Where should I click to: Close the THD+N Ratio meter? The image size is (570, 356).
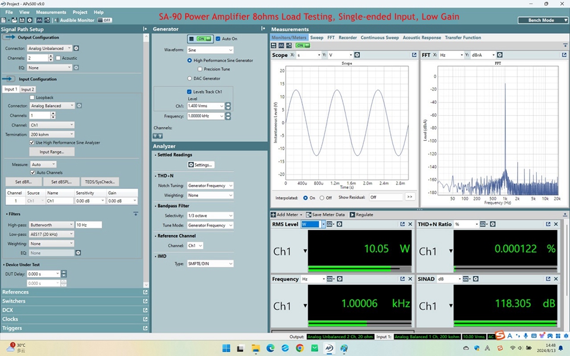[x=556, y=224]
